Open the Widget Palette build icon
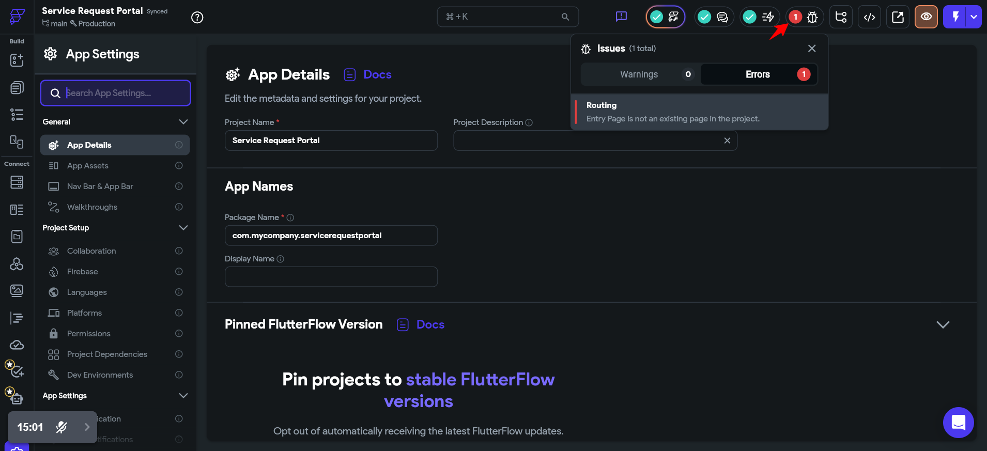The height and width of the screenshot is (451, 987). [17, 60]
